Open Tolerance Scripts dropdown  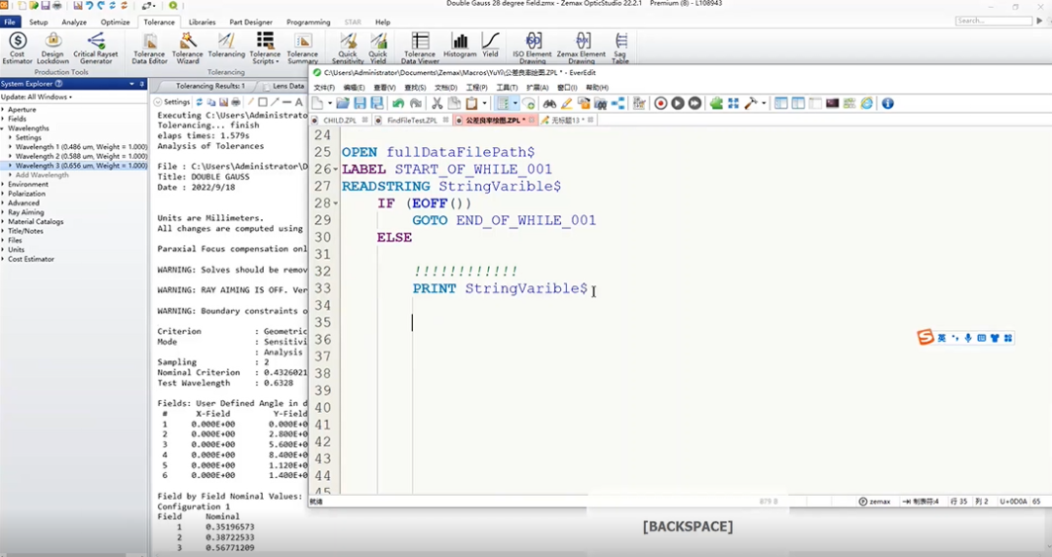[266, 49]
